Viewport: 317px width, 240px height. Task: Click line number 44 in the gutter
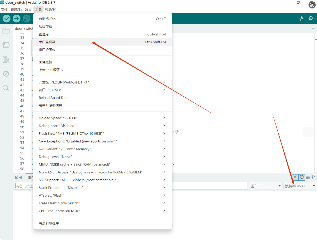[22, 95]
